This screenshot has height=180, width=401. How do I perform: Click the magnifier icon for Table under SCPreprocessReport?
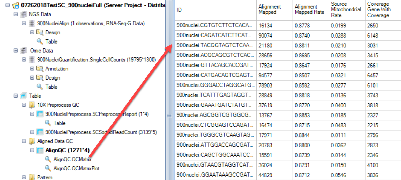pos(48,123)
